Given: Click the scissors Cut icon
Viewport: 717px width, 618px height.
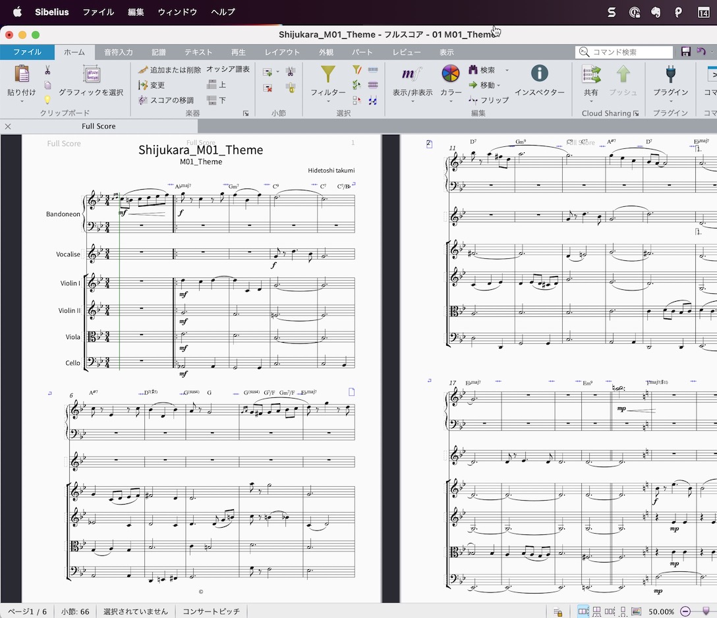Looking at the screenshot, I should coord(47,70).
